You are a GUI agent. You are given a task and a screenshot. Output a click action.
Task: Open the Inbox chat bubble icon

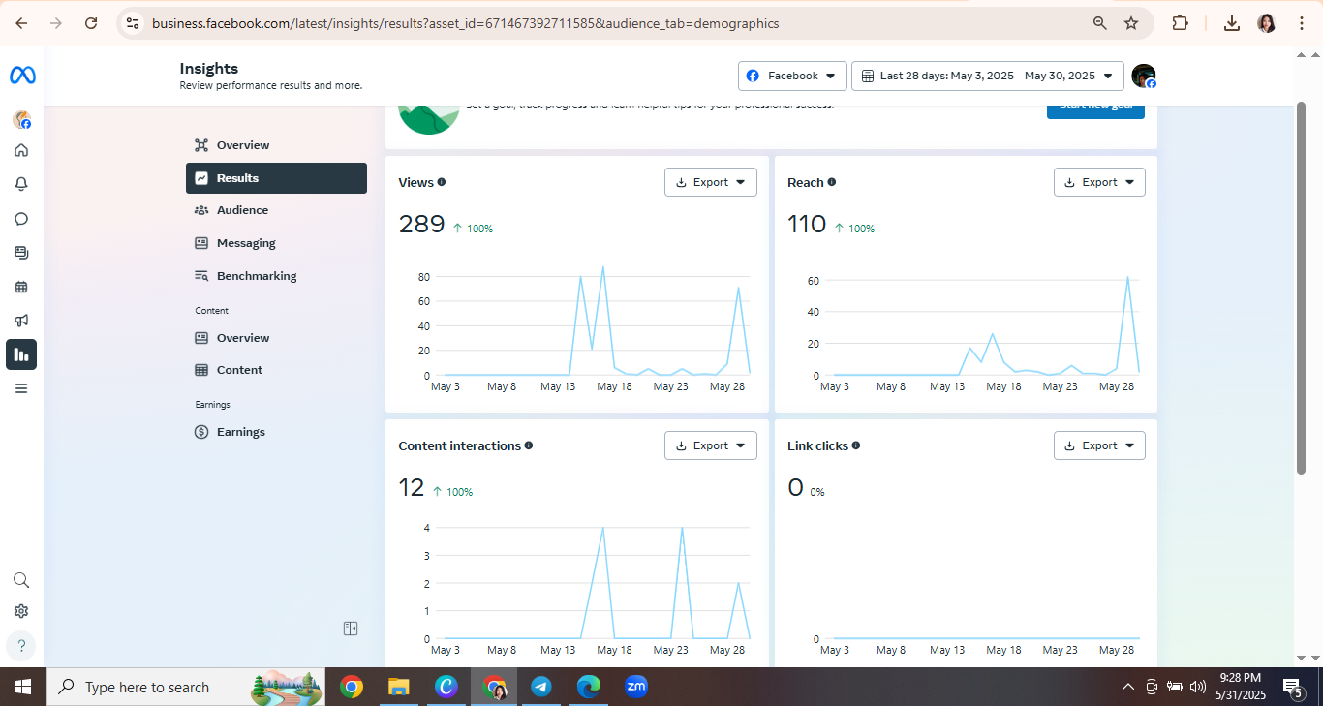click(21, 219)
